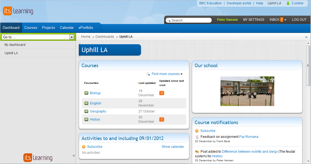The width and height of the screenshot is (311, 164).
Task: Collapse the left sidebar with arrow
Action: coord(74,156)
